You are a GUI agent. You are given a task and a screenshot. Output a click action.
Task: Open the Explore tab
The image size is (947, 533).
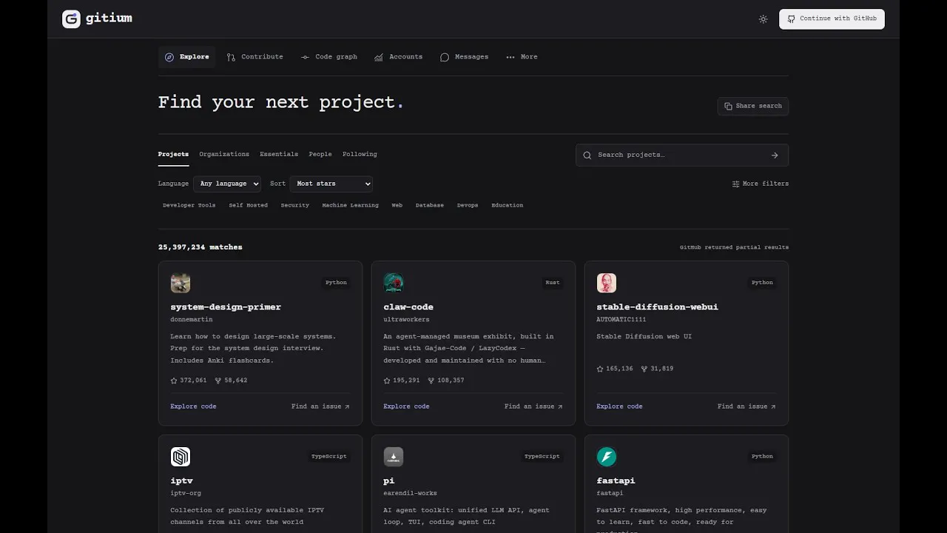pos(186,57)
